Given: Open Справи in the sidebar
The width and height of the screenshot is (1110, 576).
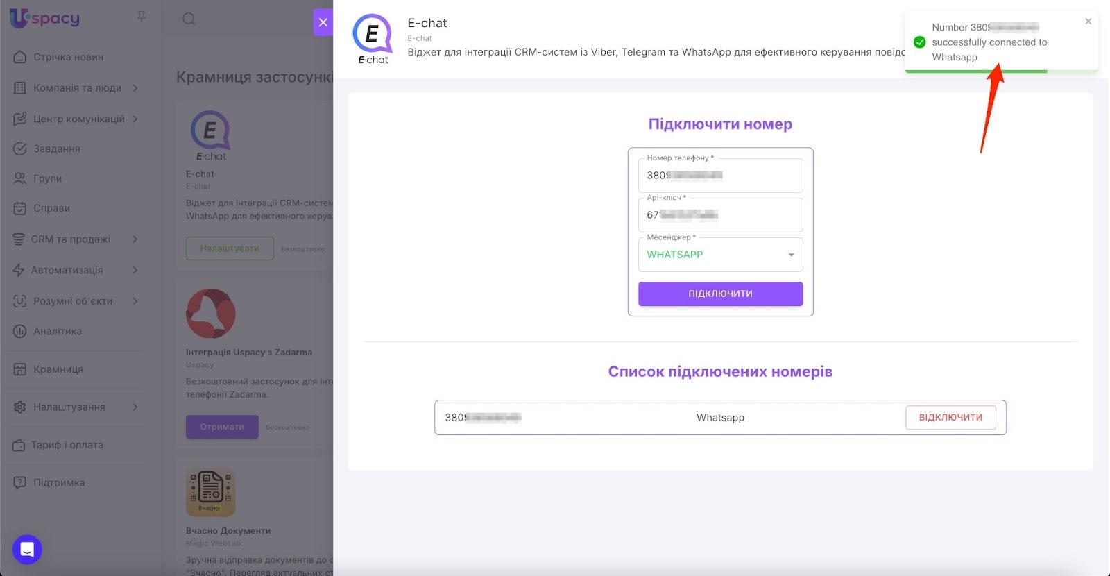Looking at the screenshot, I should click(51, 208).
